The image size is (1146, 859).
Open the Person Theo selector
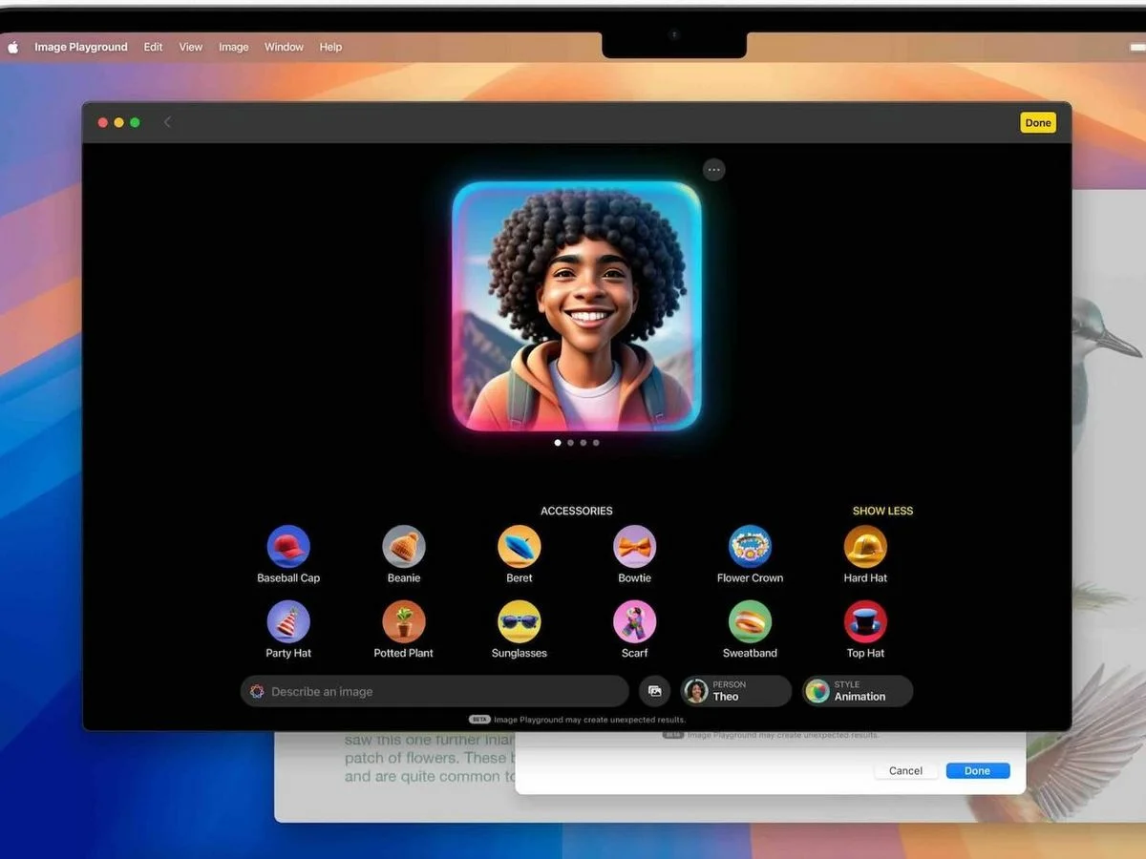(x=735, y=691)
